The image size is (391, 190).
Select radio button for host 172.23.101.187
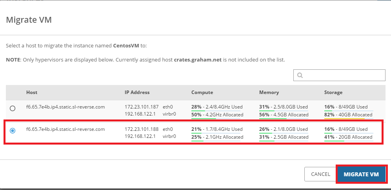(x=13, y=108)
